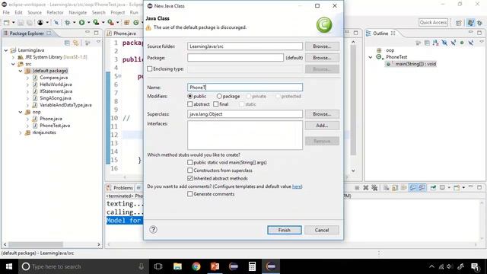
Task: Click Browse next to Superclass field
Action: coord(322,114)
